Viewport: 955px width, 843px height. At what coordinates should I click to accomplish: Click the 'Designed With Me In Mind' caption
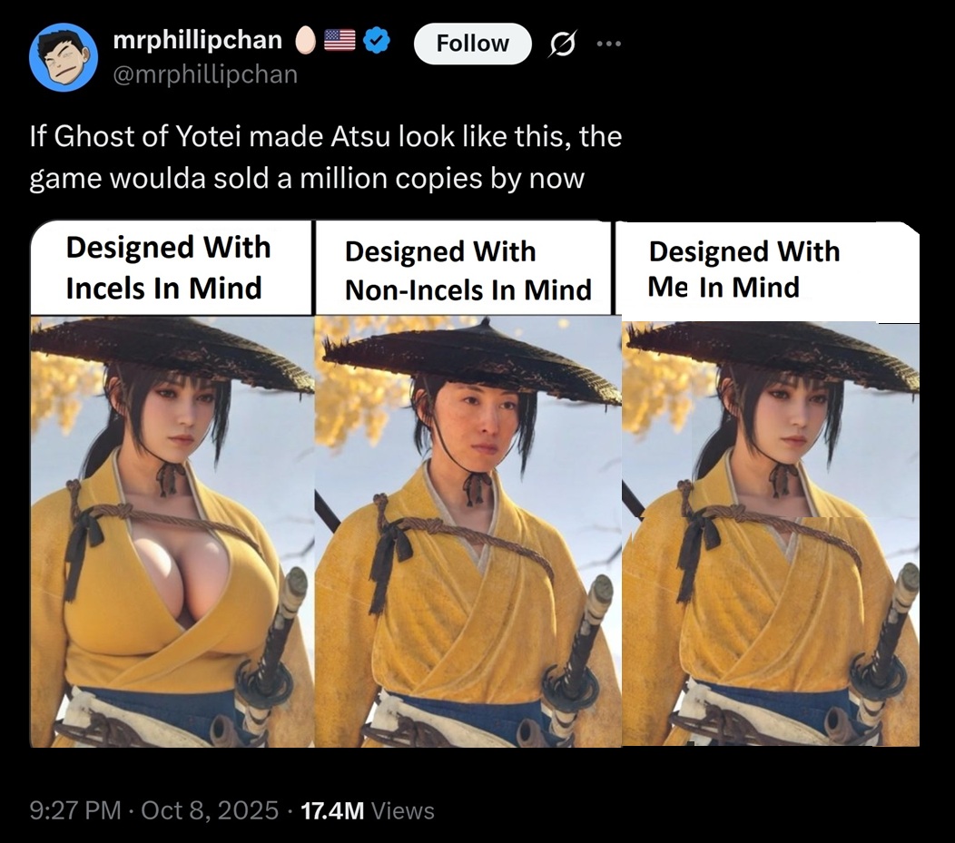pos(743,269)
